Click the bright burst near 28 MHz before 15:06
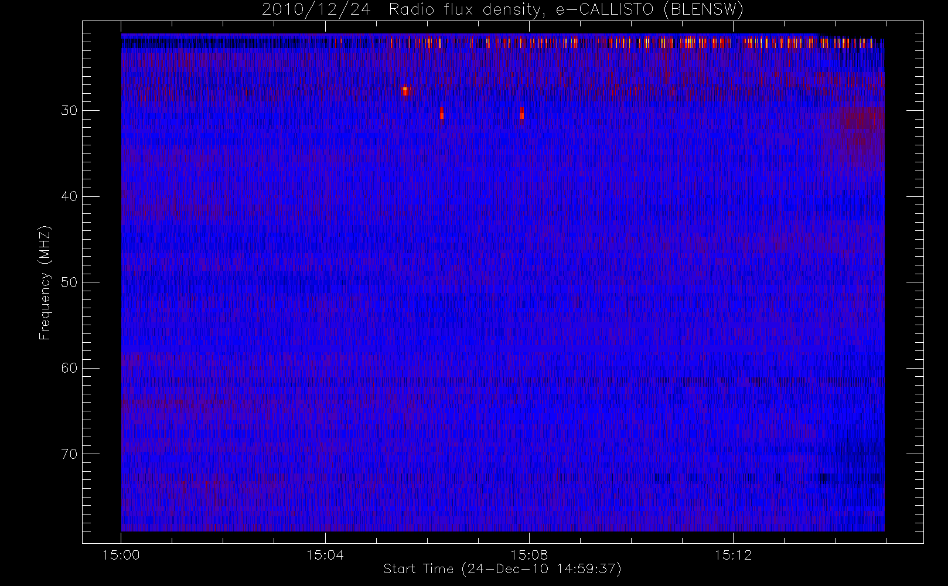The width and height of the screenshot is (948, 586). click(405, 91)
